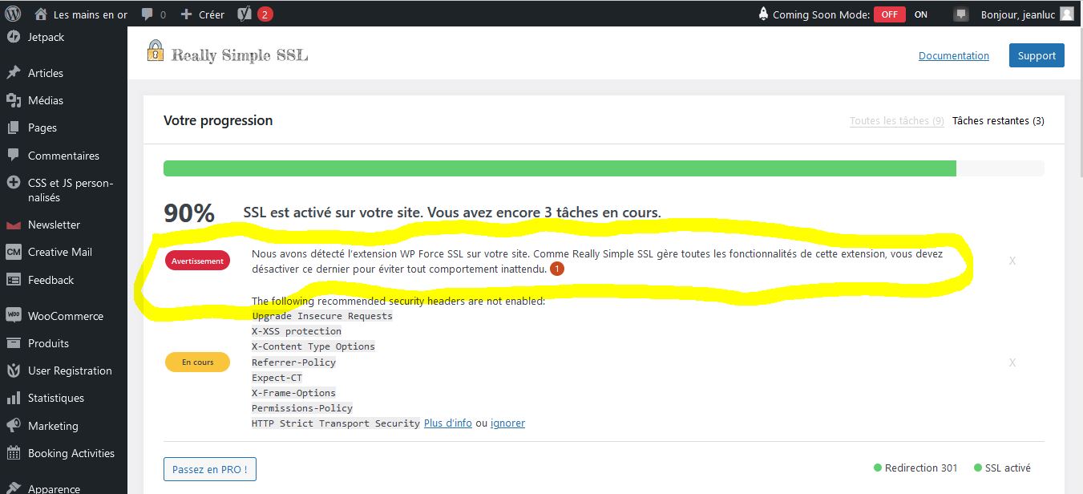Image resolution: width=1083 pixels, height=494 pixels.
Task: Click the orange badge 1 after the warning
Action: tap(557, 269)
